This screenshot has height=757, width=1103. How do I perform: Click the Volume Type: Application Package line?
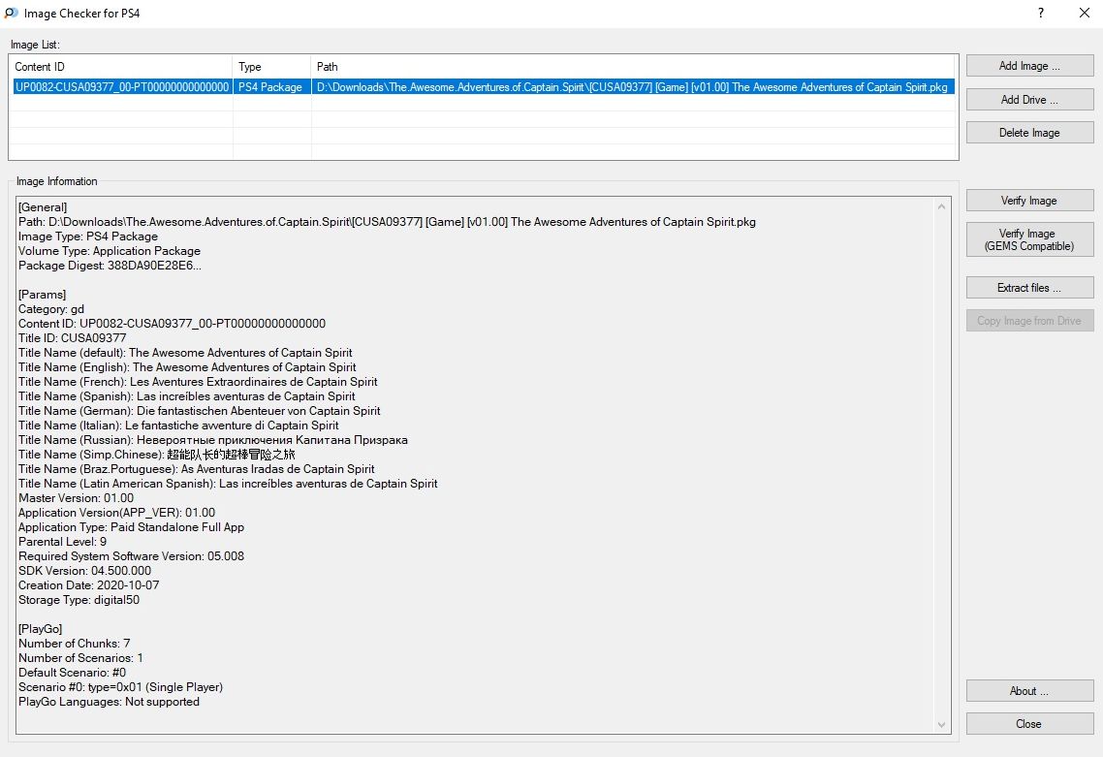(109, 251)
